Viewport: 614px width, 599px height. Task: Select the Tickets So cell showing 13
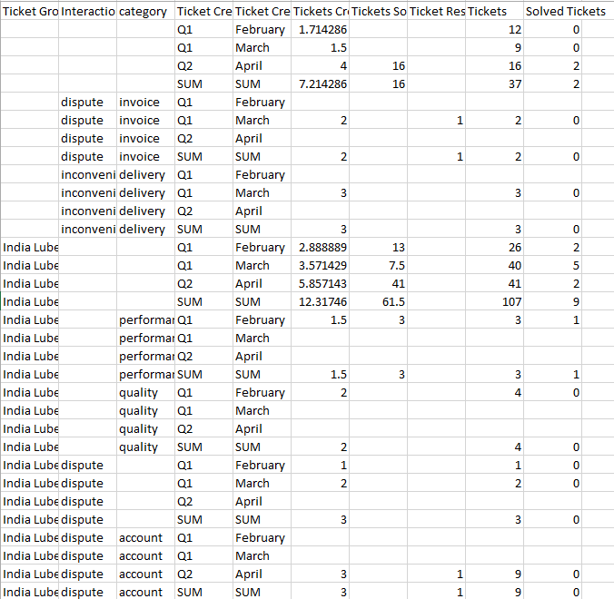click(378, 248)
